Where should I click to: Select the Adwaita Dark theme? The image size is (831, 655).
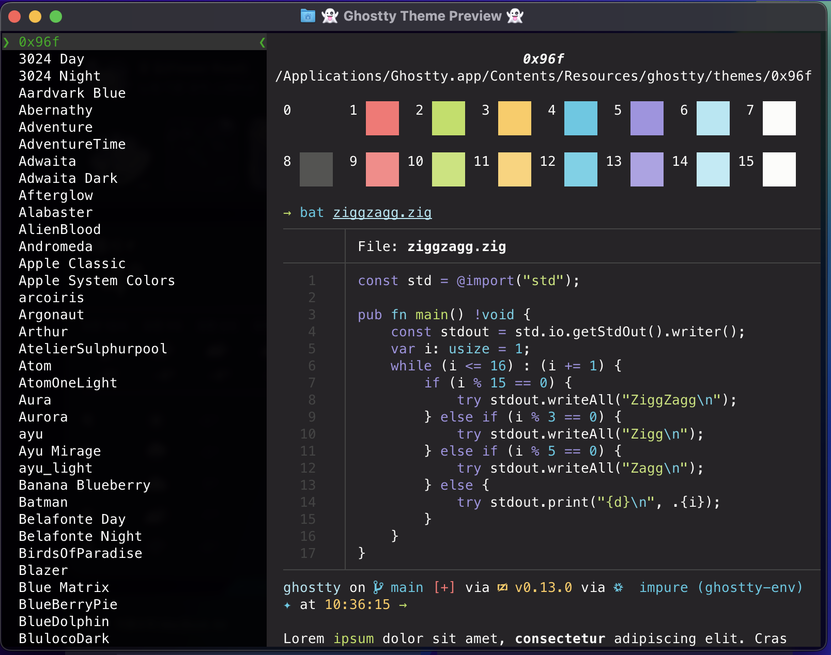[x=68, y=178]
